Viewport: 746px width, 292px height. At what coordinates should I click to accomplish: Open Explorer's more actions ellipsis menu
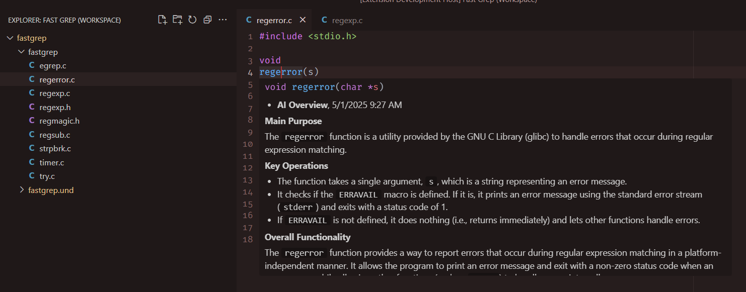coord(222,20)
